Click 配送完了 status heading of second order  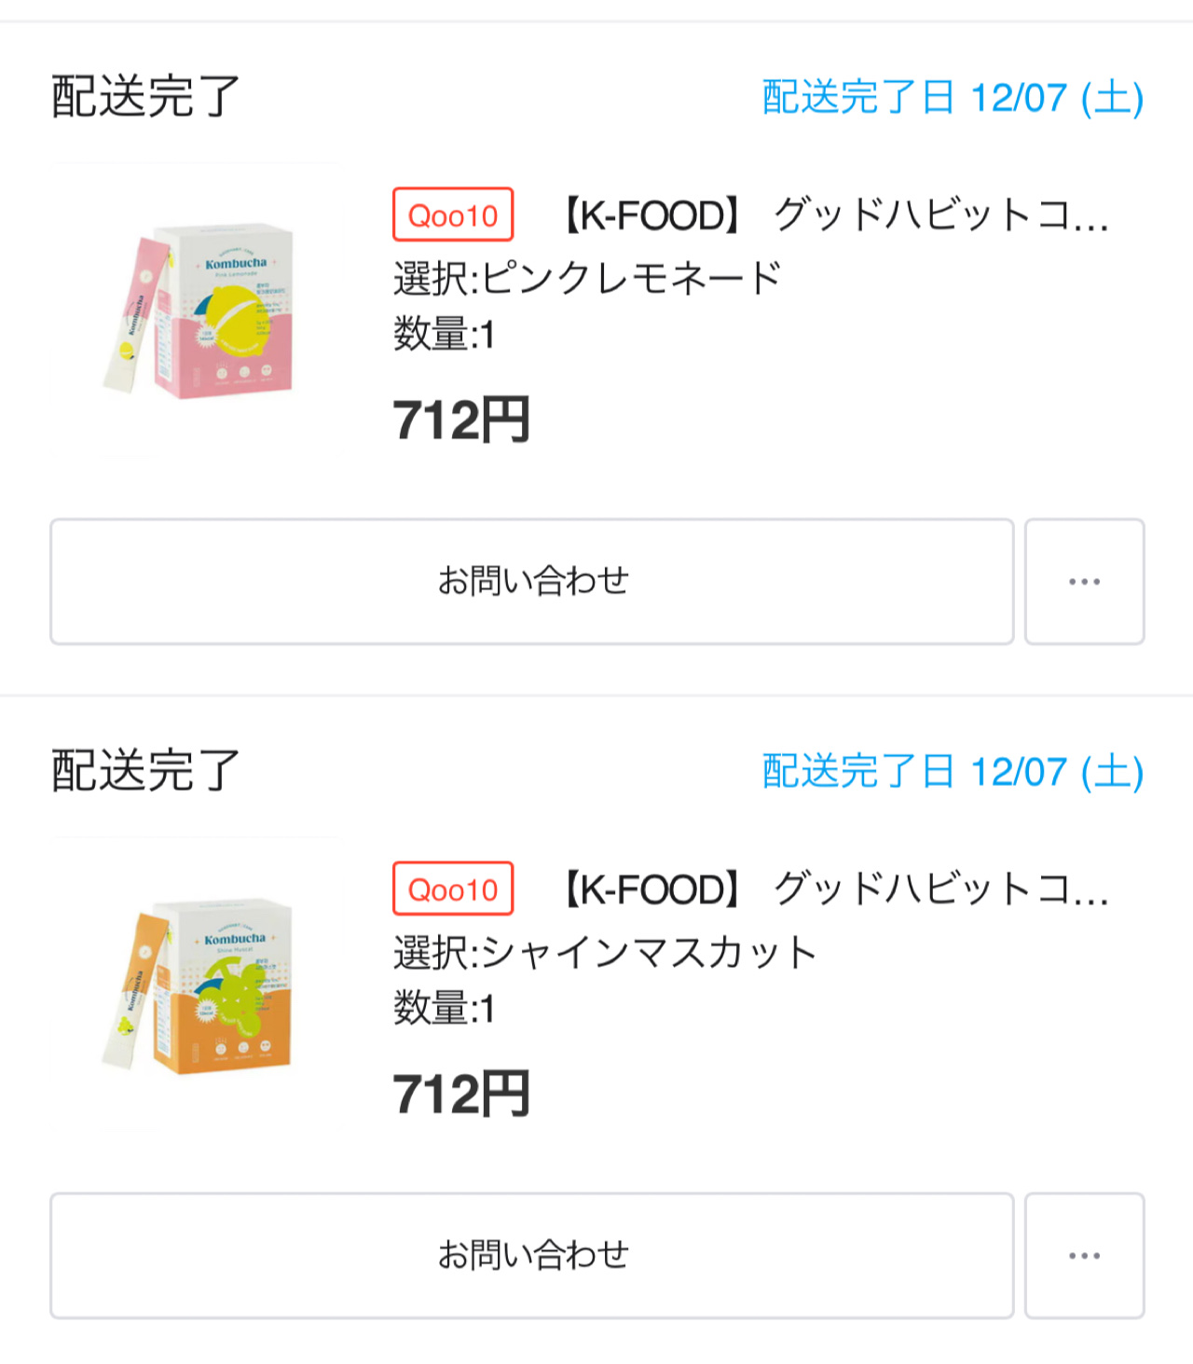(145, 771)
